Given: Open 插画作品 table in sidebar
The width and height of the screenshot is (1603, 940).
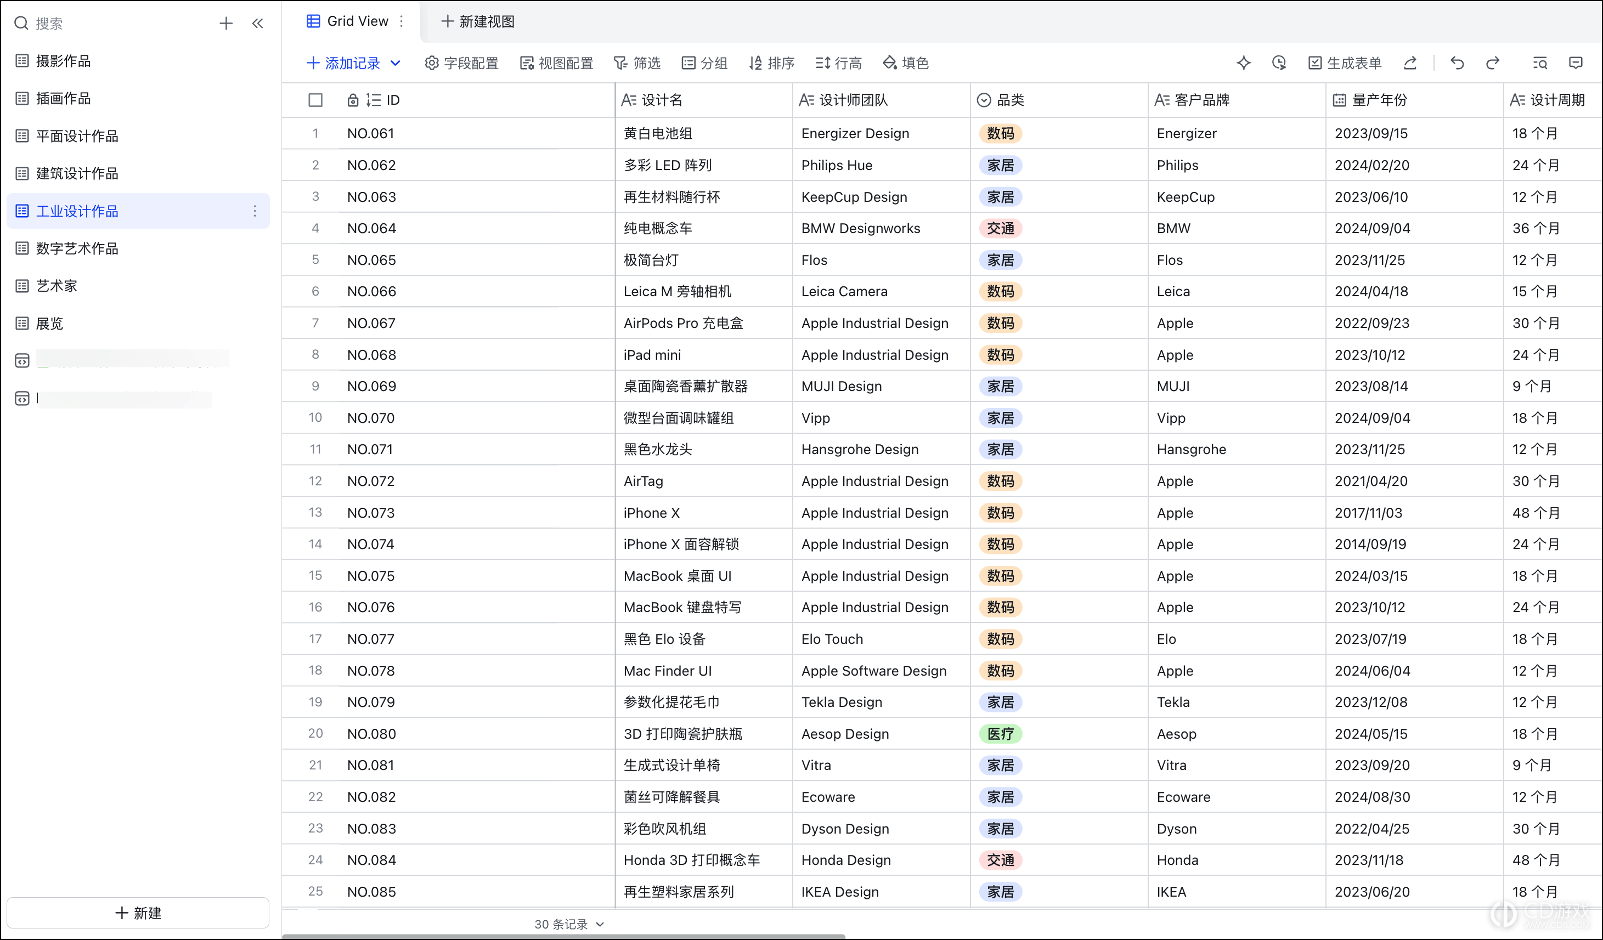Looking at the screenshot, I should 137,98.
